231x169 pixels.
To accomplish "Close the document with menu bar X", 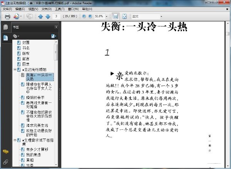I will pyautogui.click(x=227, y=9).
